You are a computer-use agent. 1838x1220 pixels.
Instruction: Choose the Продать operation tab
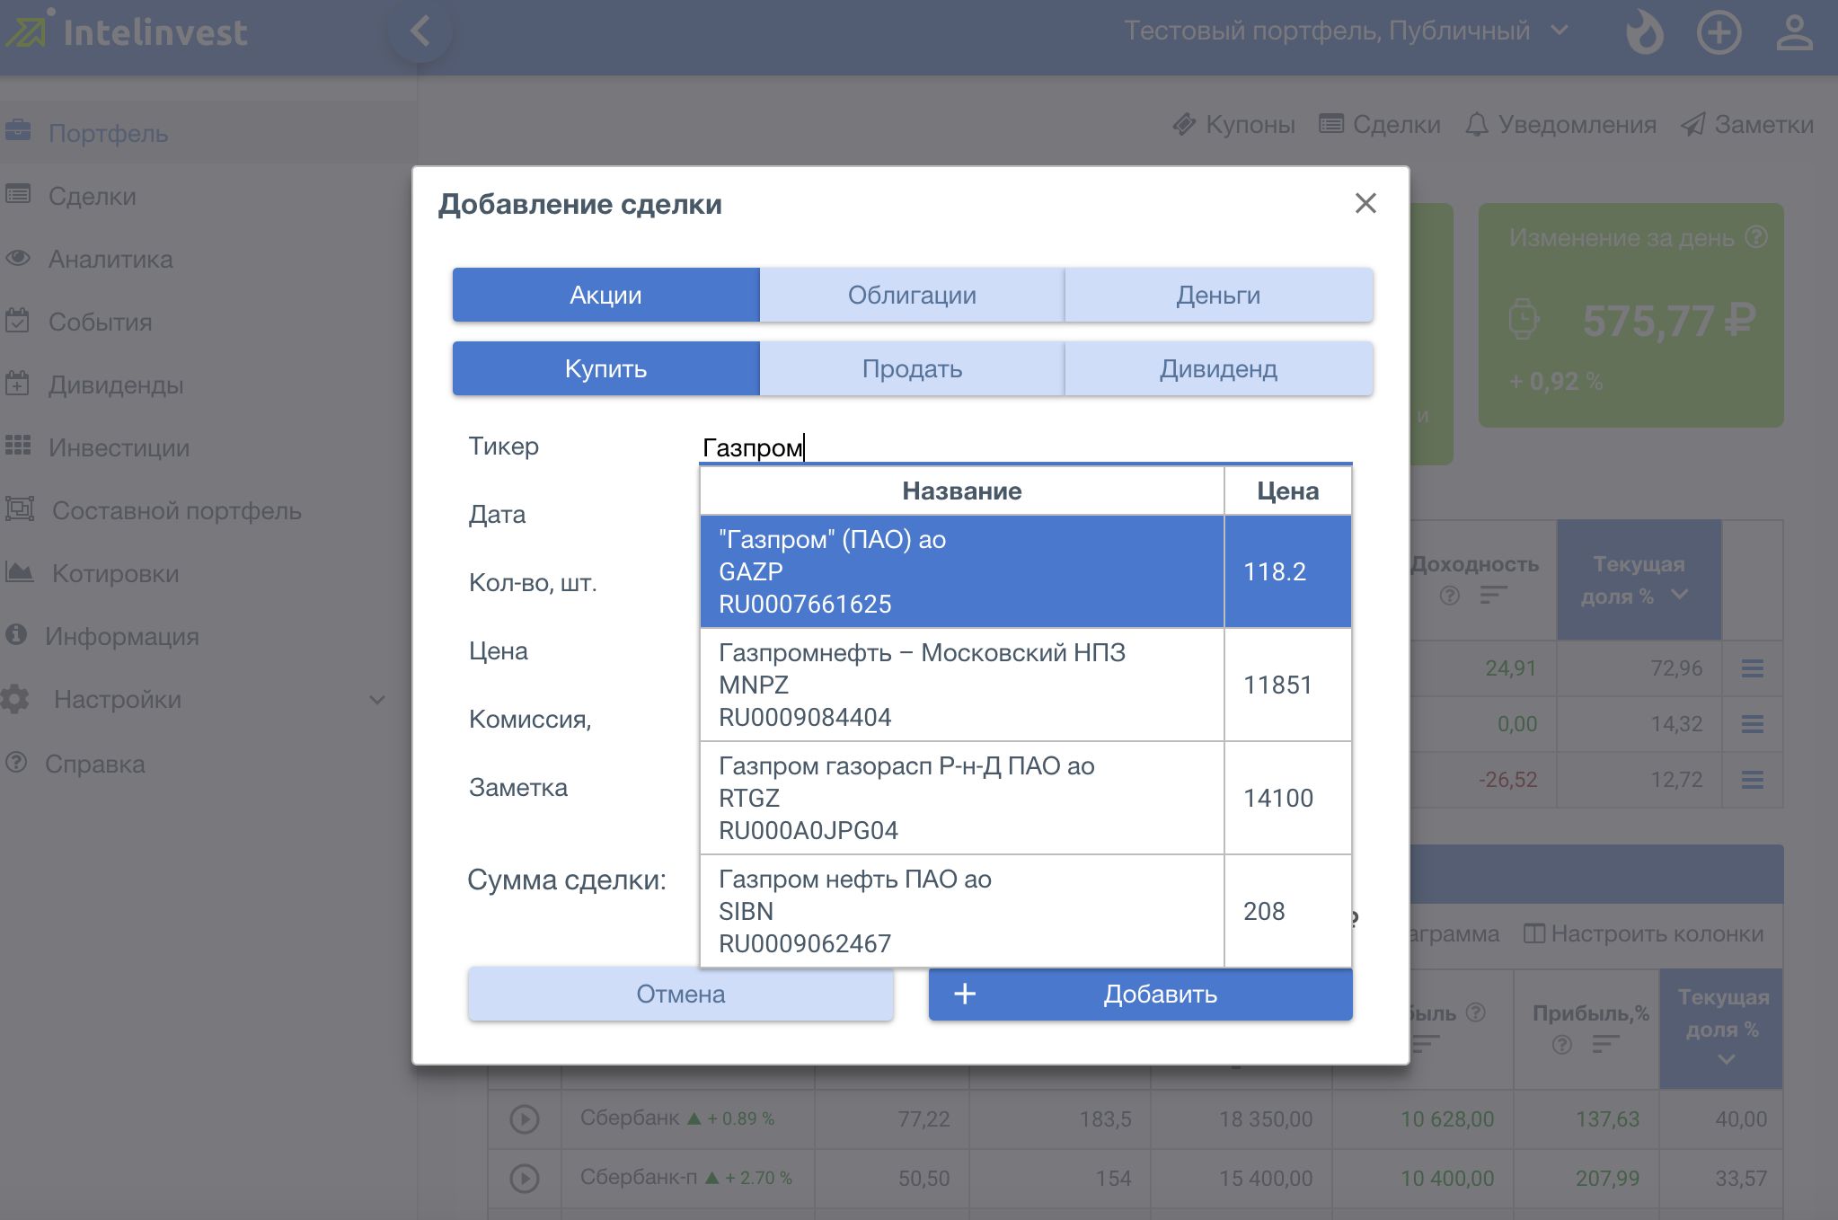click(912, 368)
